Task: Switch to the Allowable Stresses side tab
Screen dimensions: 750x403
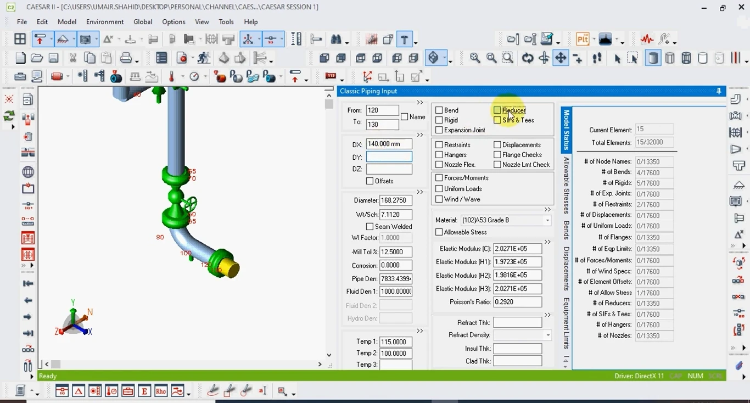Action: [567, 186]
